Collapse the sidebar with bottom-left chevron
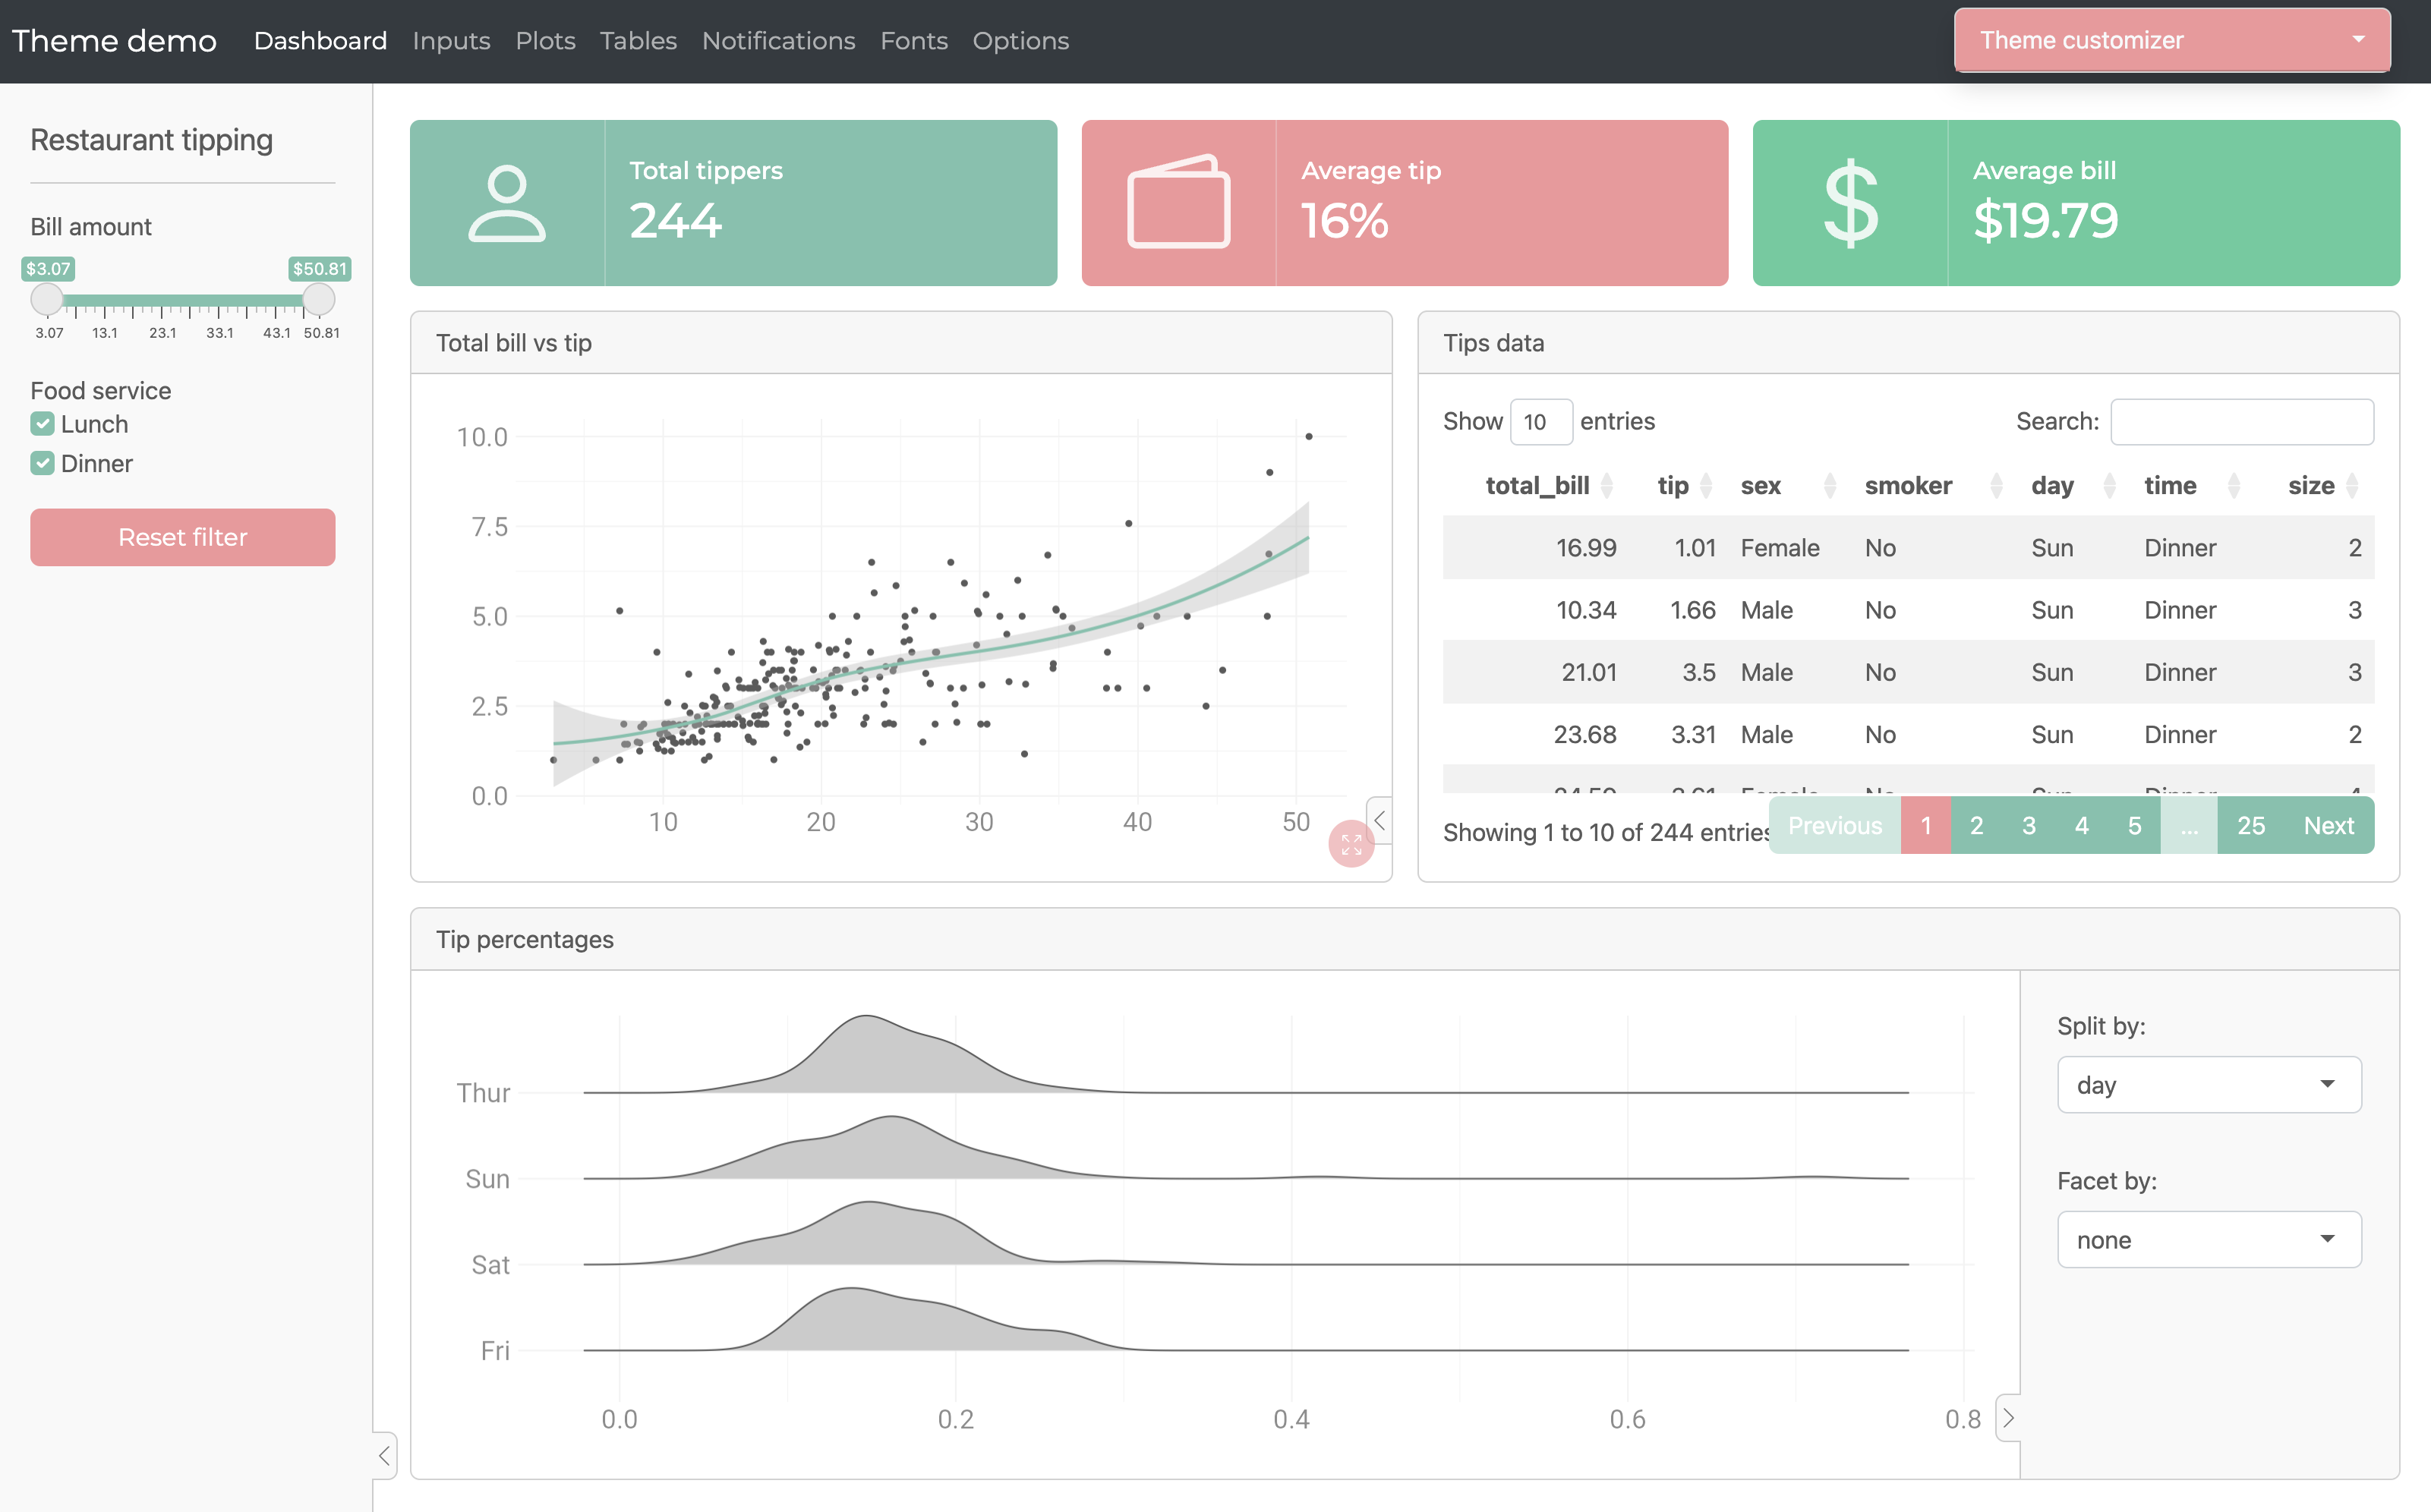This screenshot has width=2431, height=1512. pyautogui.click(x=384, y=1456)
